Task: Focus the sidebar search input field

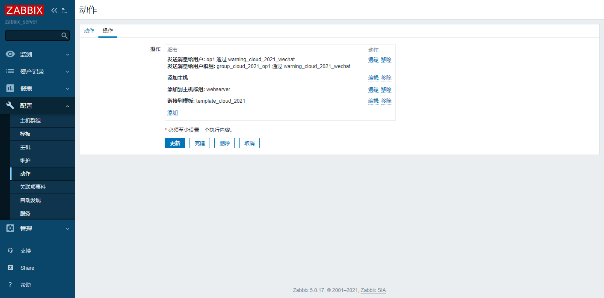Action: pos(33,36)
